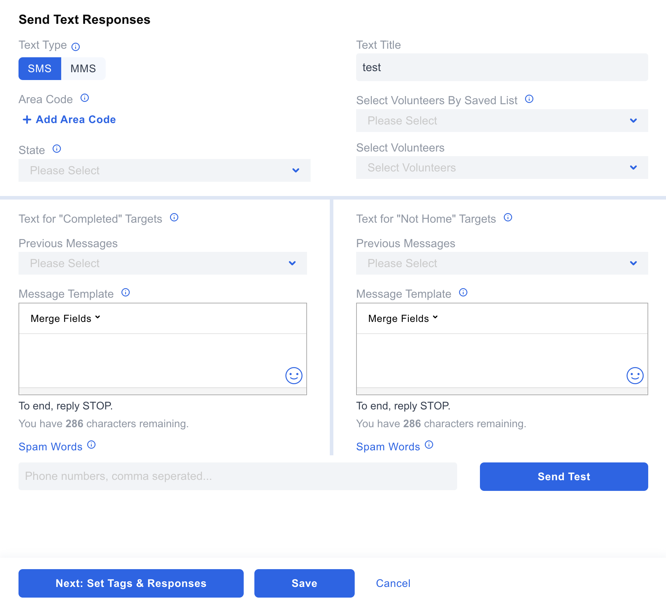The width and height of the screenshot is (666, 604).
Task: Open emoji picker in Completed message template
Action: coord(294,376)
